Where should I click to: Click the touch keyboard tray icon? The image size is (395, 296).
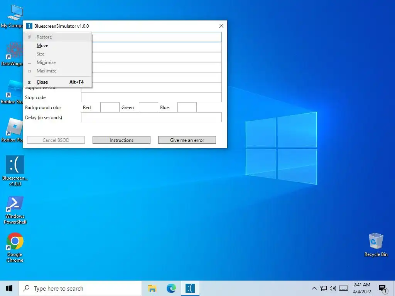343,288
